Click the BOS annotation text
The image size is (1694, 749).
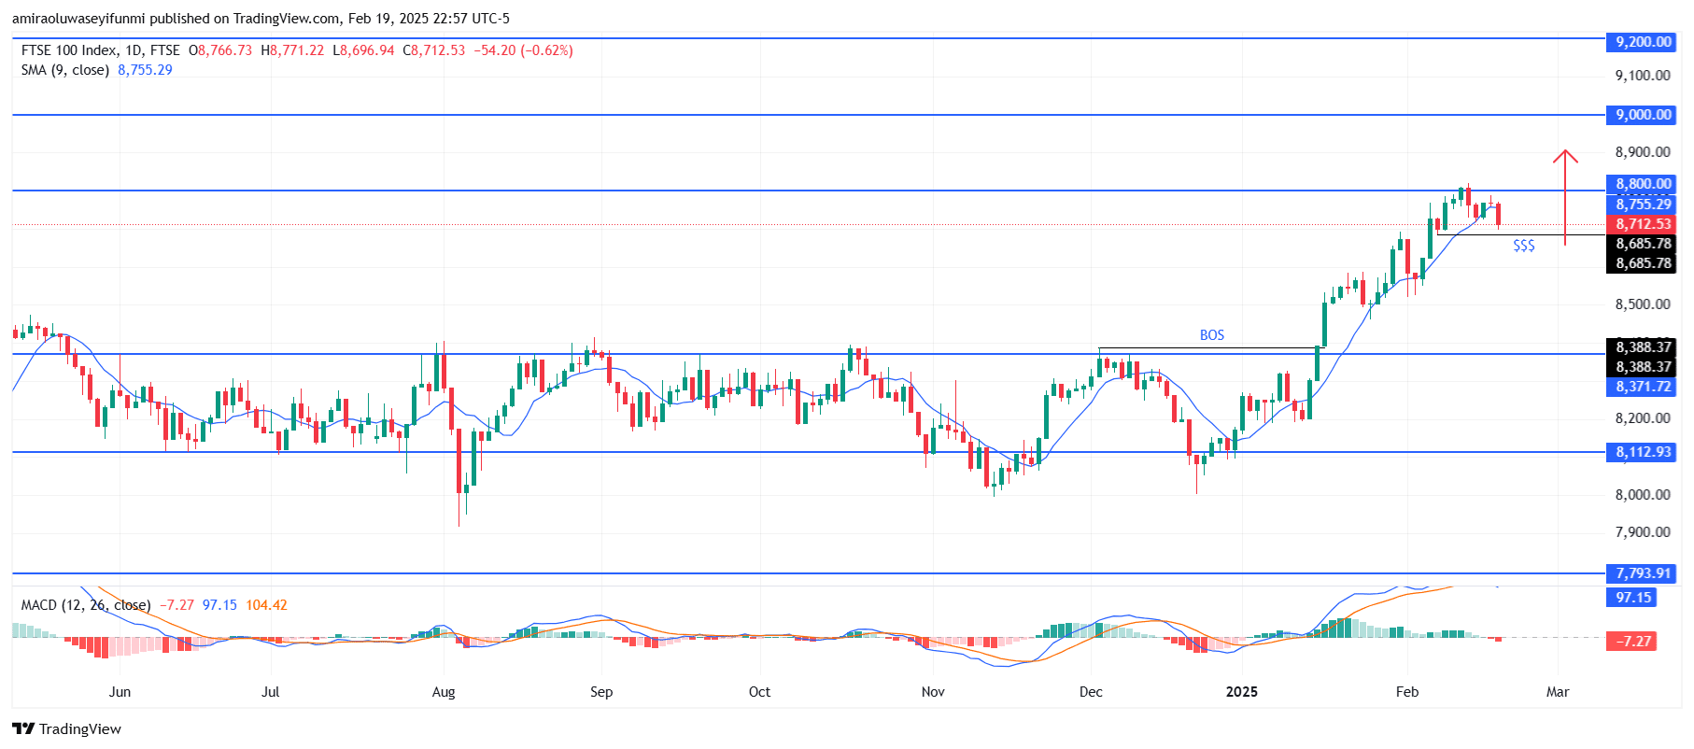click(x=1212, y=335)
